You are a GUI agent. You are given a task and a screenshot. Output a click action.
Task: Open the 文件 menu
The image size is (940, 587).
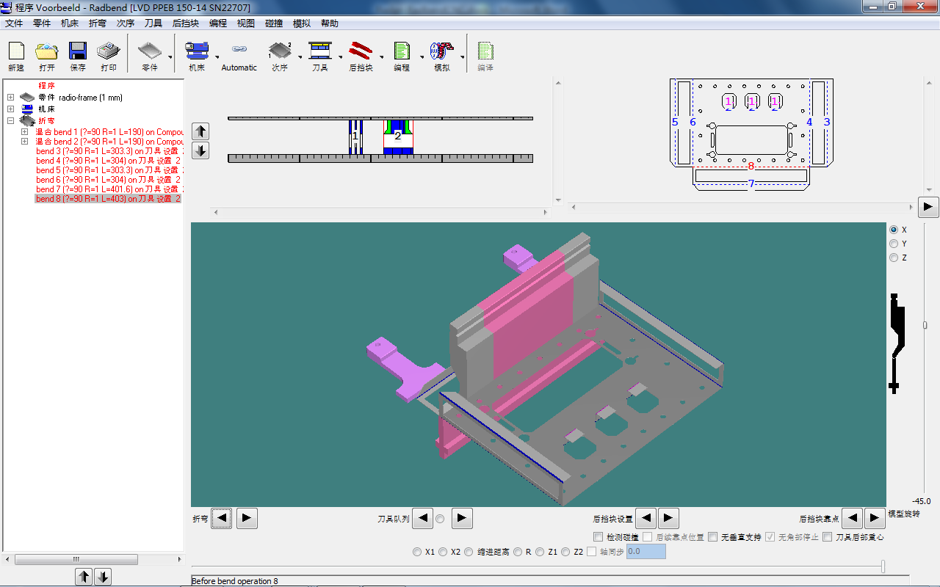click(x=14, y=23)
